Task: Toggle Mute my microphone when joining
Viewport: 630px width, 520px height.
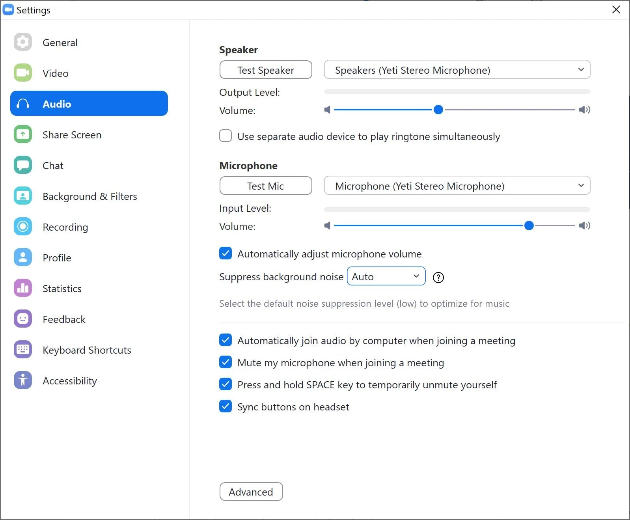Action: click(226, 362)
